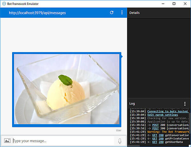This screenshot has height=147, width=191.
Task: Open 'Connecting to bots hosted' link
Action: [x=168, y=111]
